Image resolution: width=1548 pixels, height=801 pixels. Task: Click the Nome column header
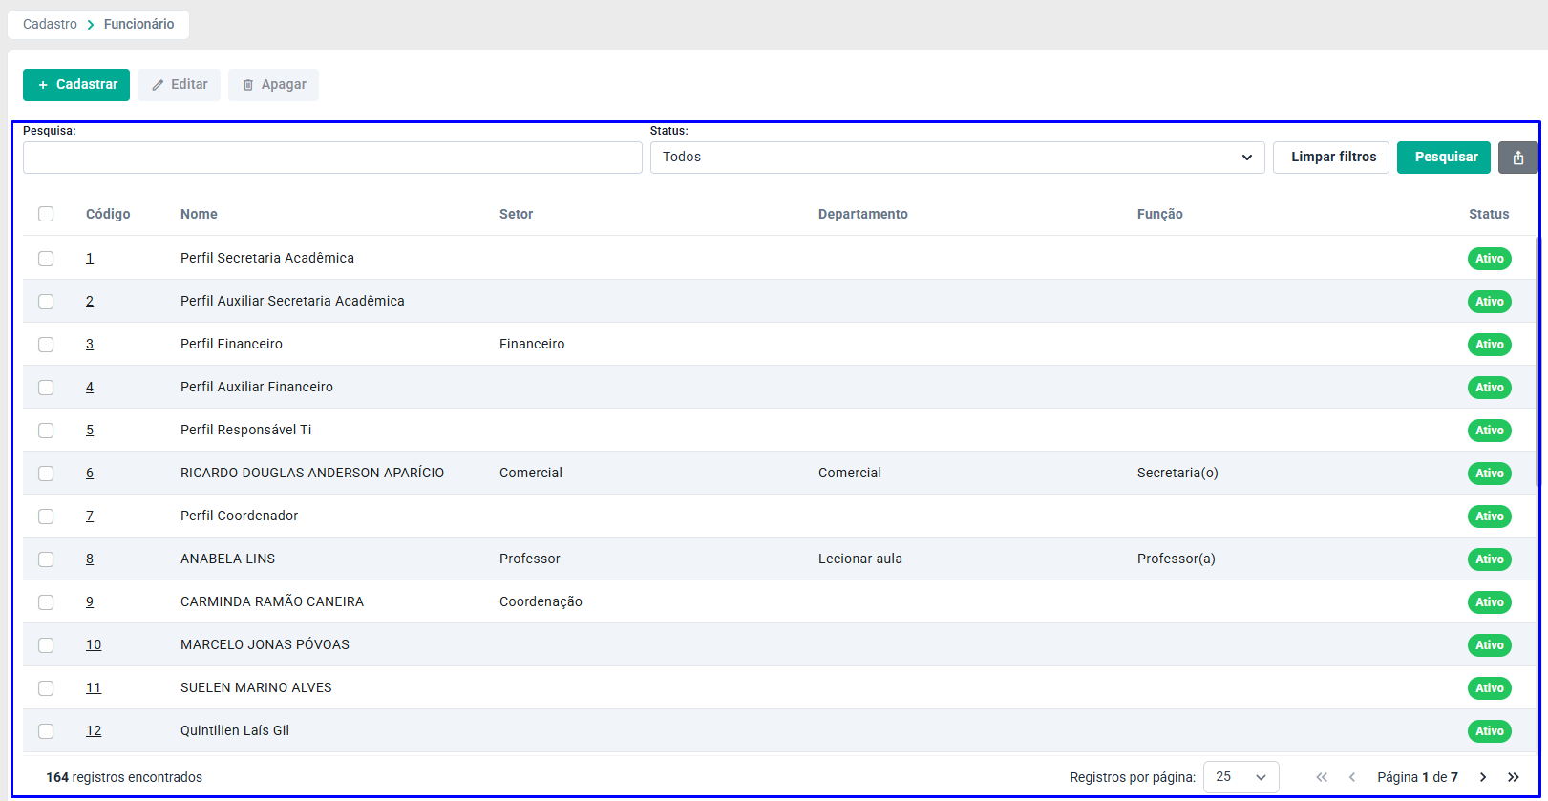199,214
